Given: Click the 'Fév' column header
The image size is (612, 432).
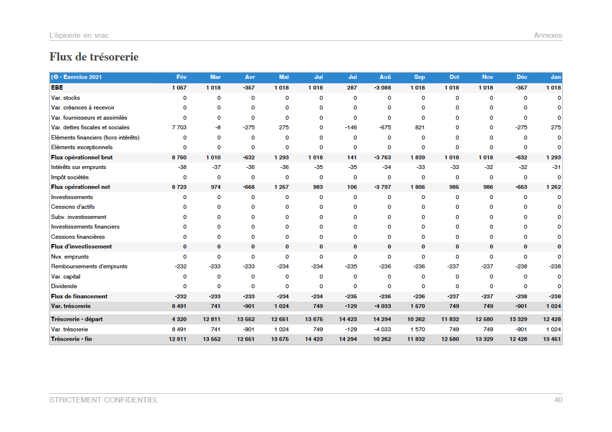Looking at the screenshot, I should tap(181, 77).
